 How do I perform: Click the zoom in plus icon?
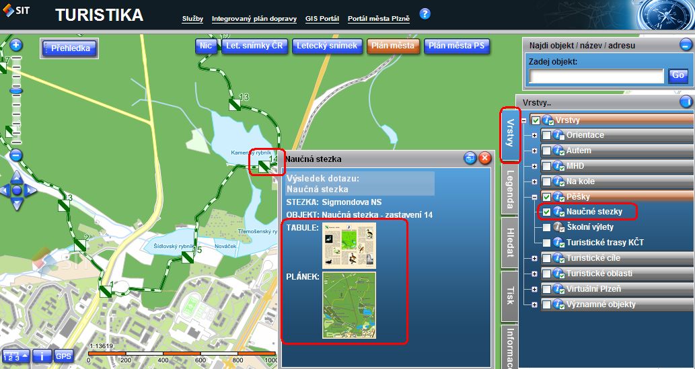[16, 46]
